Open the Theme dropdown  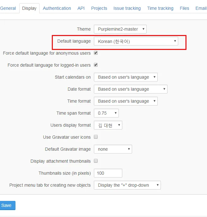(x=120, y=29)
